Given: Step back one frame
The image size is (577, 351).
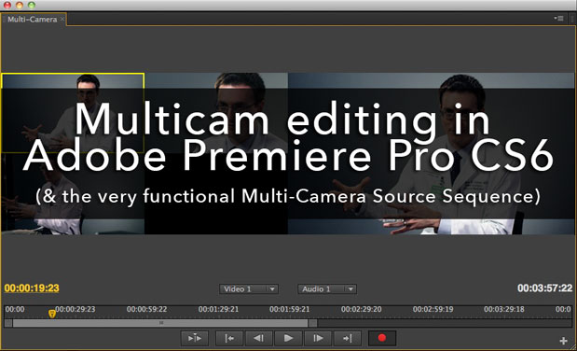Looking at the screenshot, I should point(259,338).
